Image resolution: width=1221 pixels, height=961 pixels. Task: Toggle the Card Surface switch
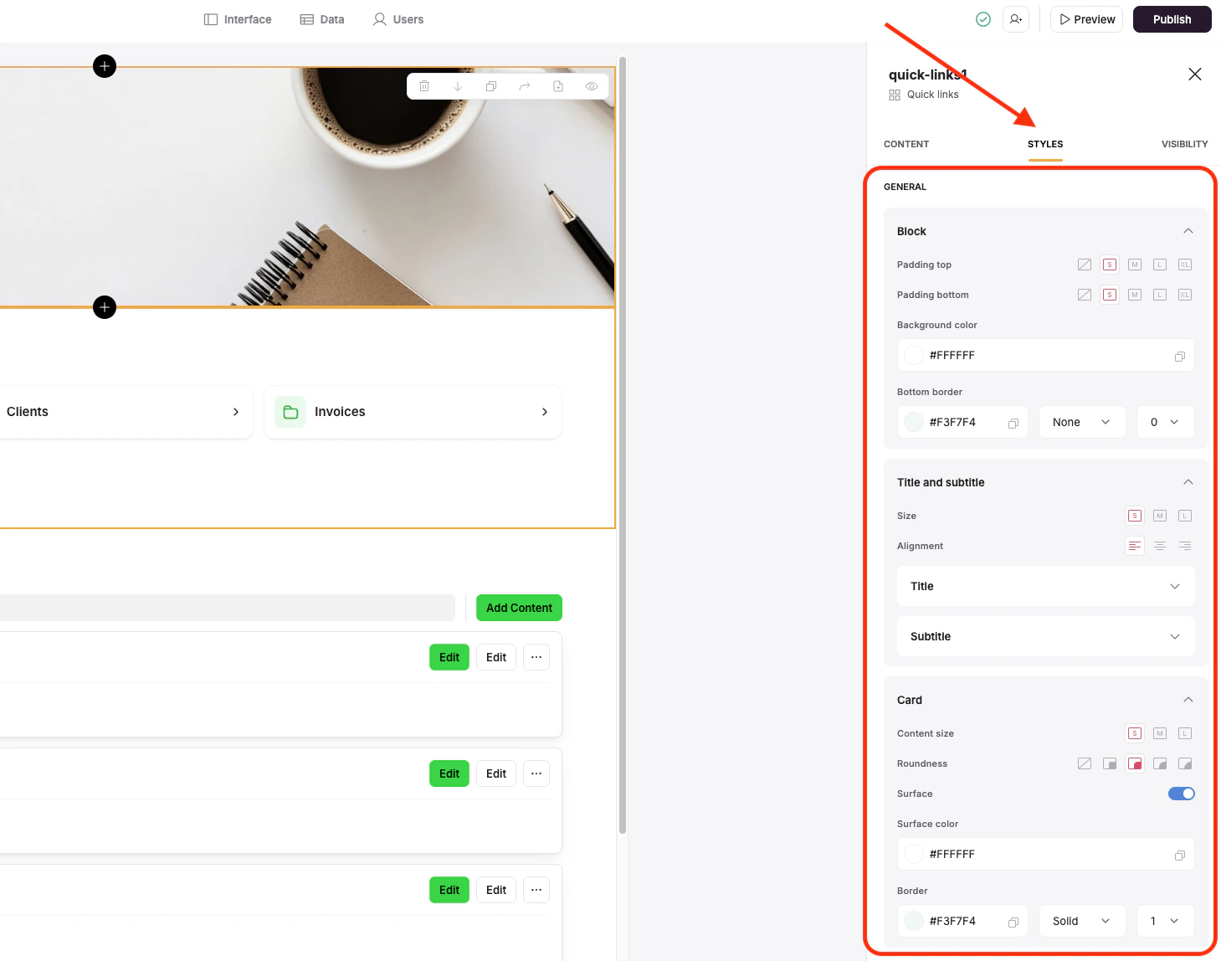point(1182,794)
